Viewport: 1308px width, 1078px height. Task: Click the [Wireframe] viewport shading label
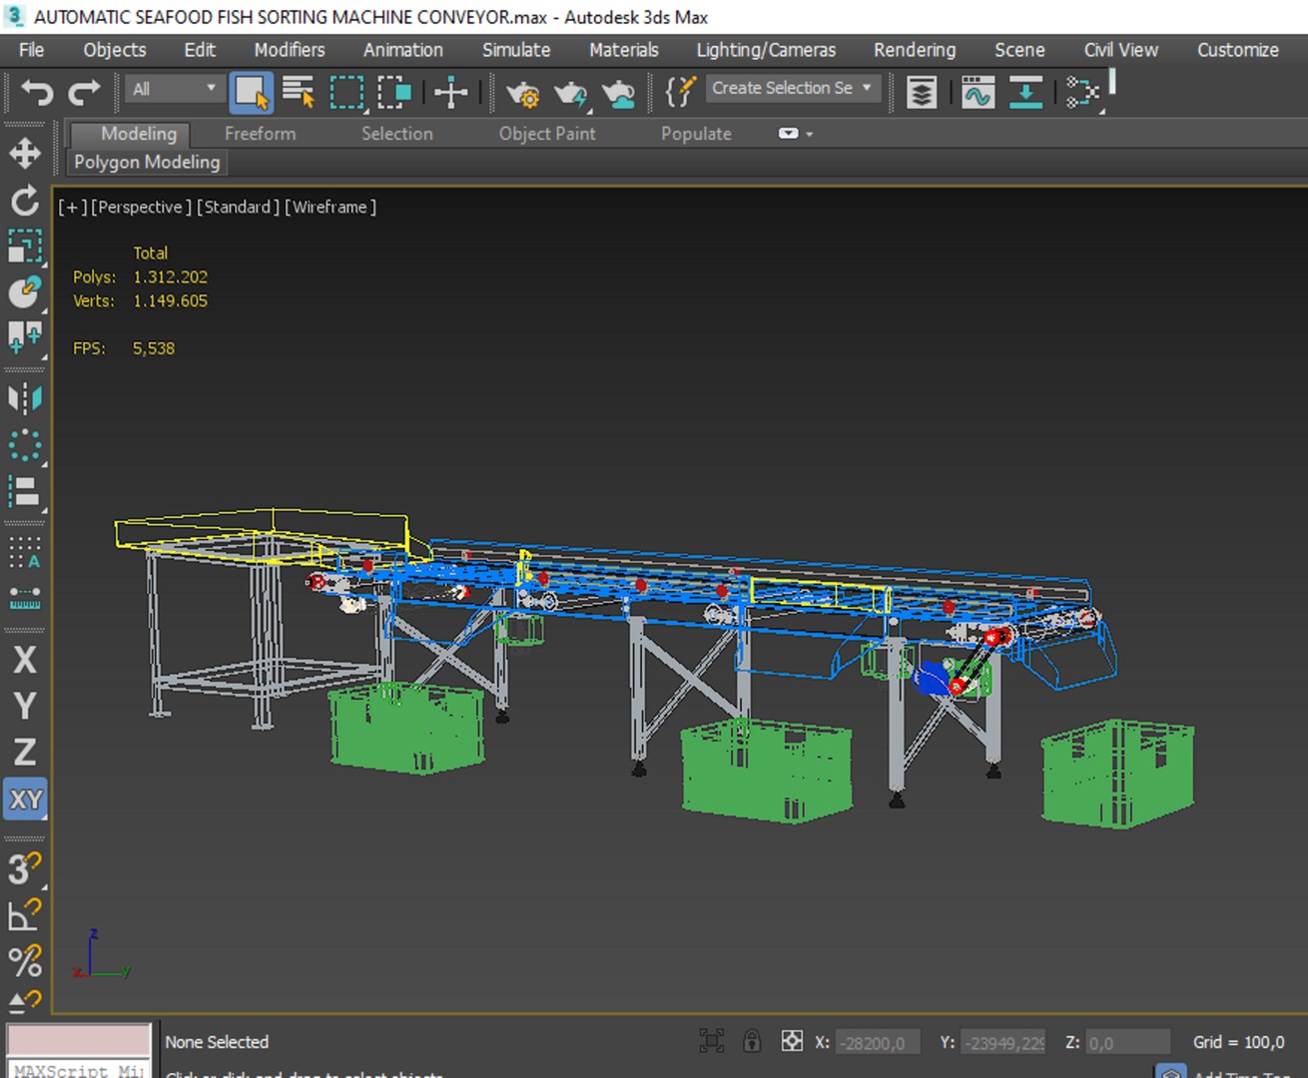[330, 207]
